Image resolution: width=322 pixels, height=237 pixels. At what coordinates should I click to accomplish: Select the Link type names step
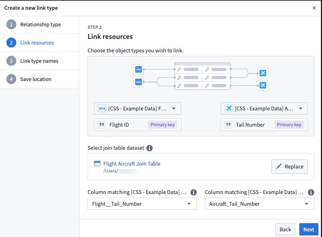[x=39, y=61]
